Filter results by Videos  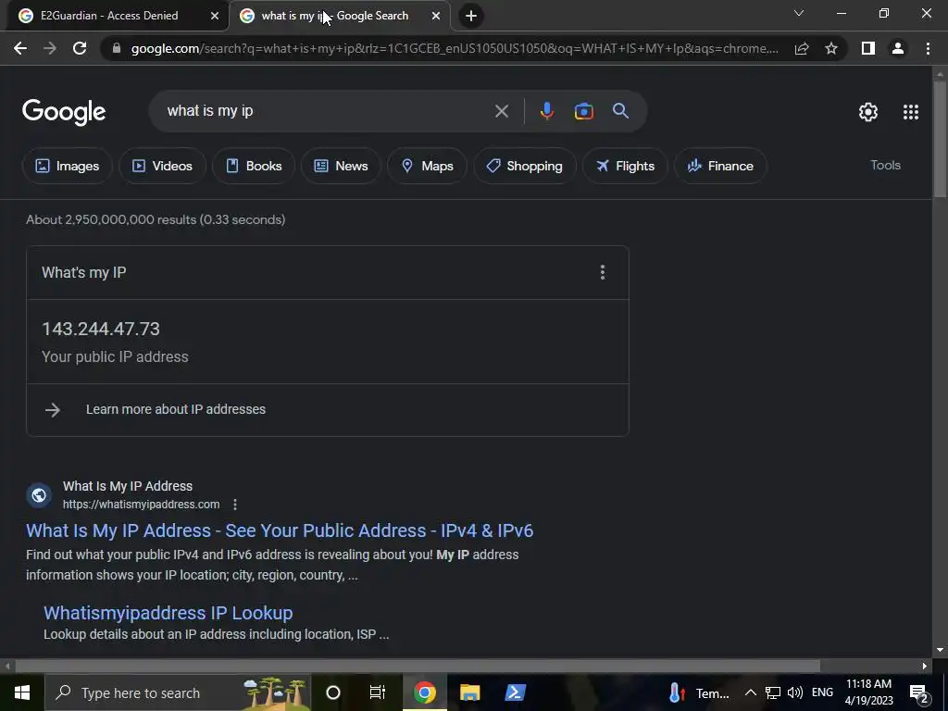[162, 166]
